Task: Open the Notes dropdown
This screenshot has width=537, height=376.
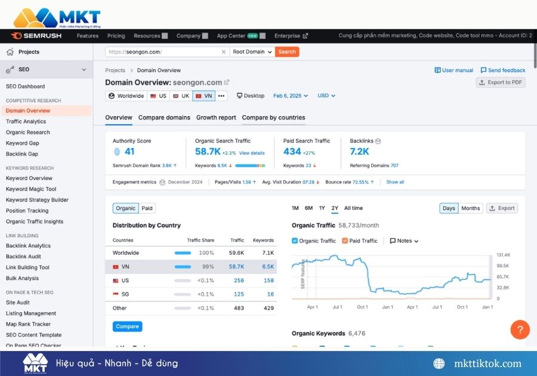Action: click(404, 241)
